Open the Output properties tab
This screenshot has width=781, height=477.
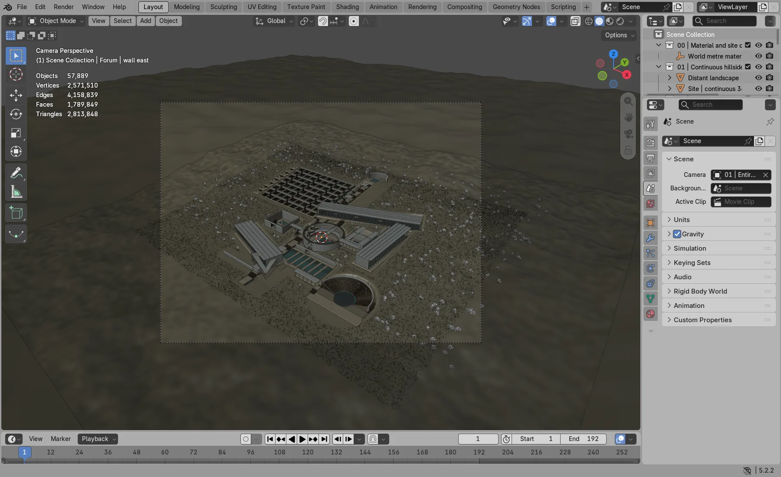[x=650, y=158]
